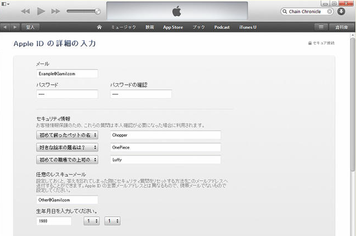Click the navigation forward arrow

click(x=16, y=26)
